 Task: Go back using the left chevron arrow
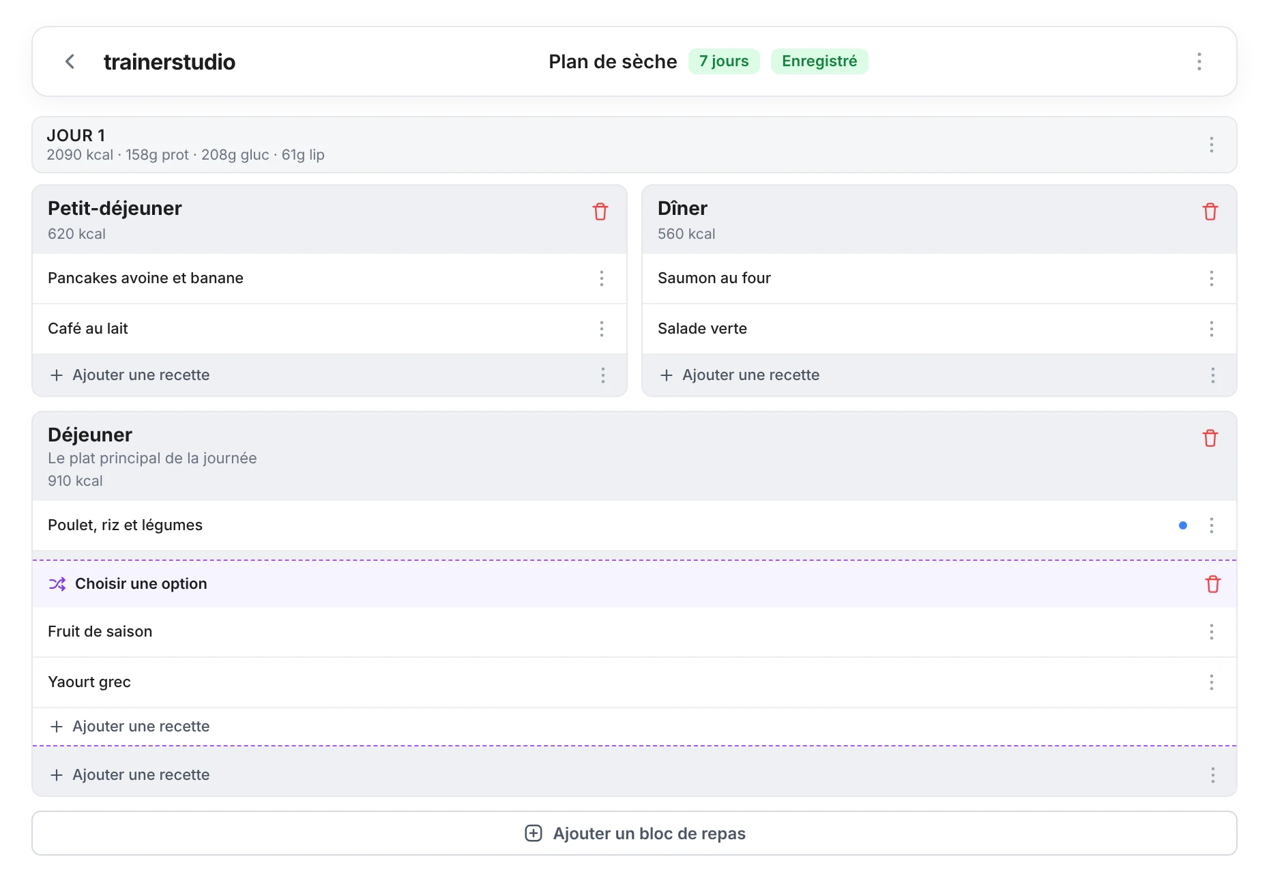coord(70,61)
